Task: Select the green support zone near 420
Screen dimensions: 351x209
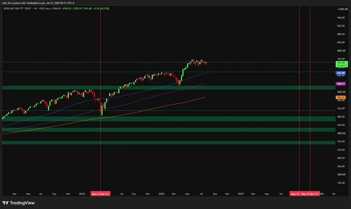Action: pos(168,129)
